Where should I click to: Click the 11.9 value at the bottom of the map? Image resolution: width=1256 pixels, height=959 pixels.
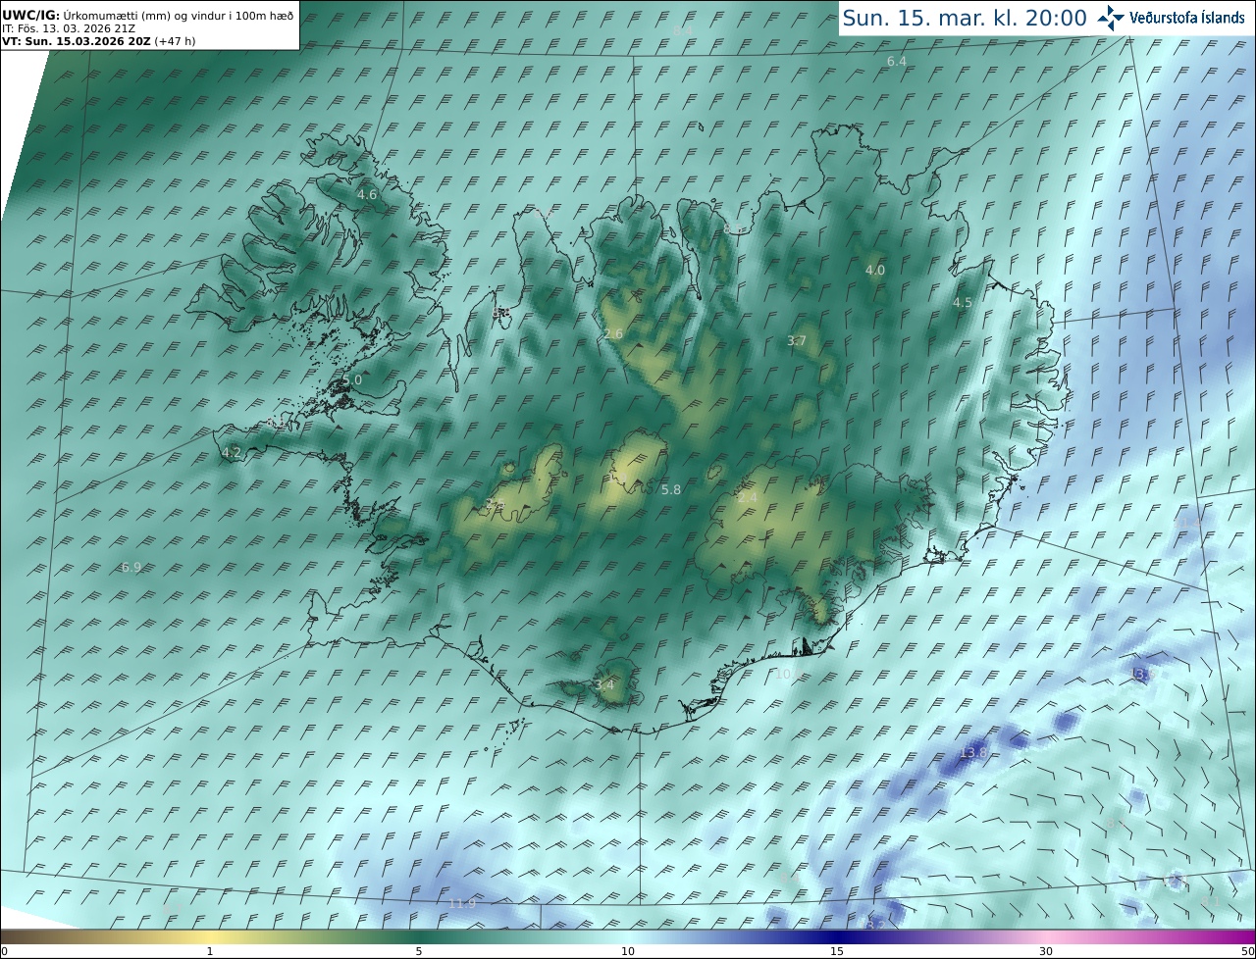coord(462,903)
